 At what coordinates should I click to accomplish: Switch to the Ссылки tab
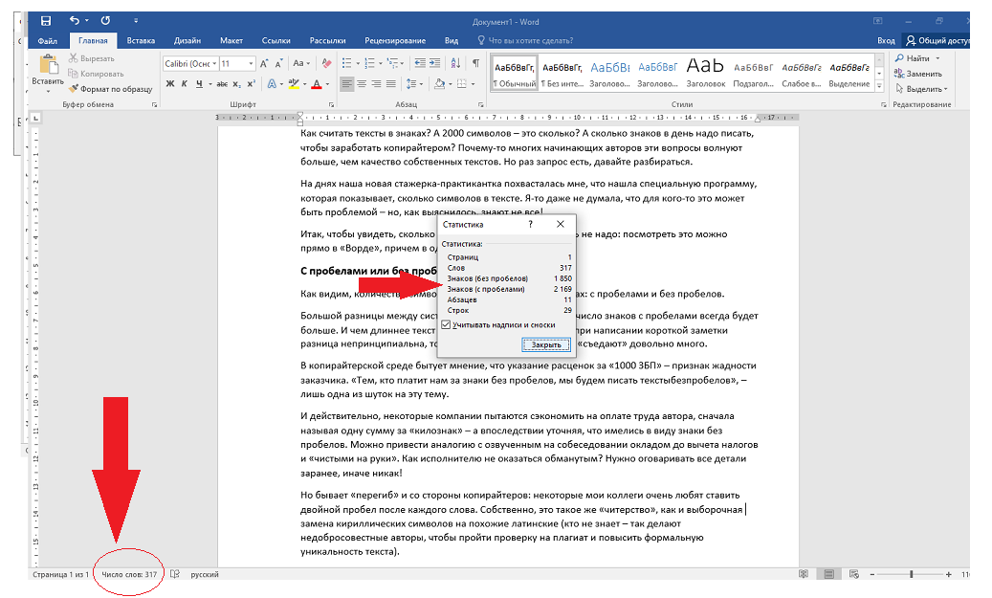[x=276, y=40]
